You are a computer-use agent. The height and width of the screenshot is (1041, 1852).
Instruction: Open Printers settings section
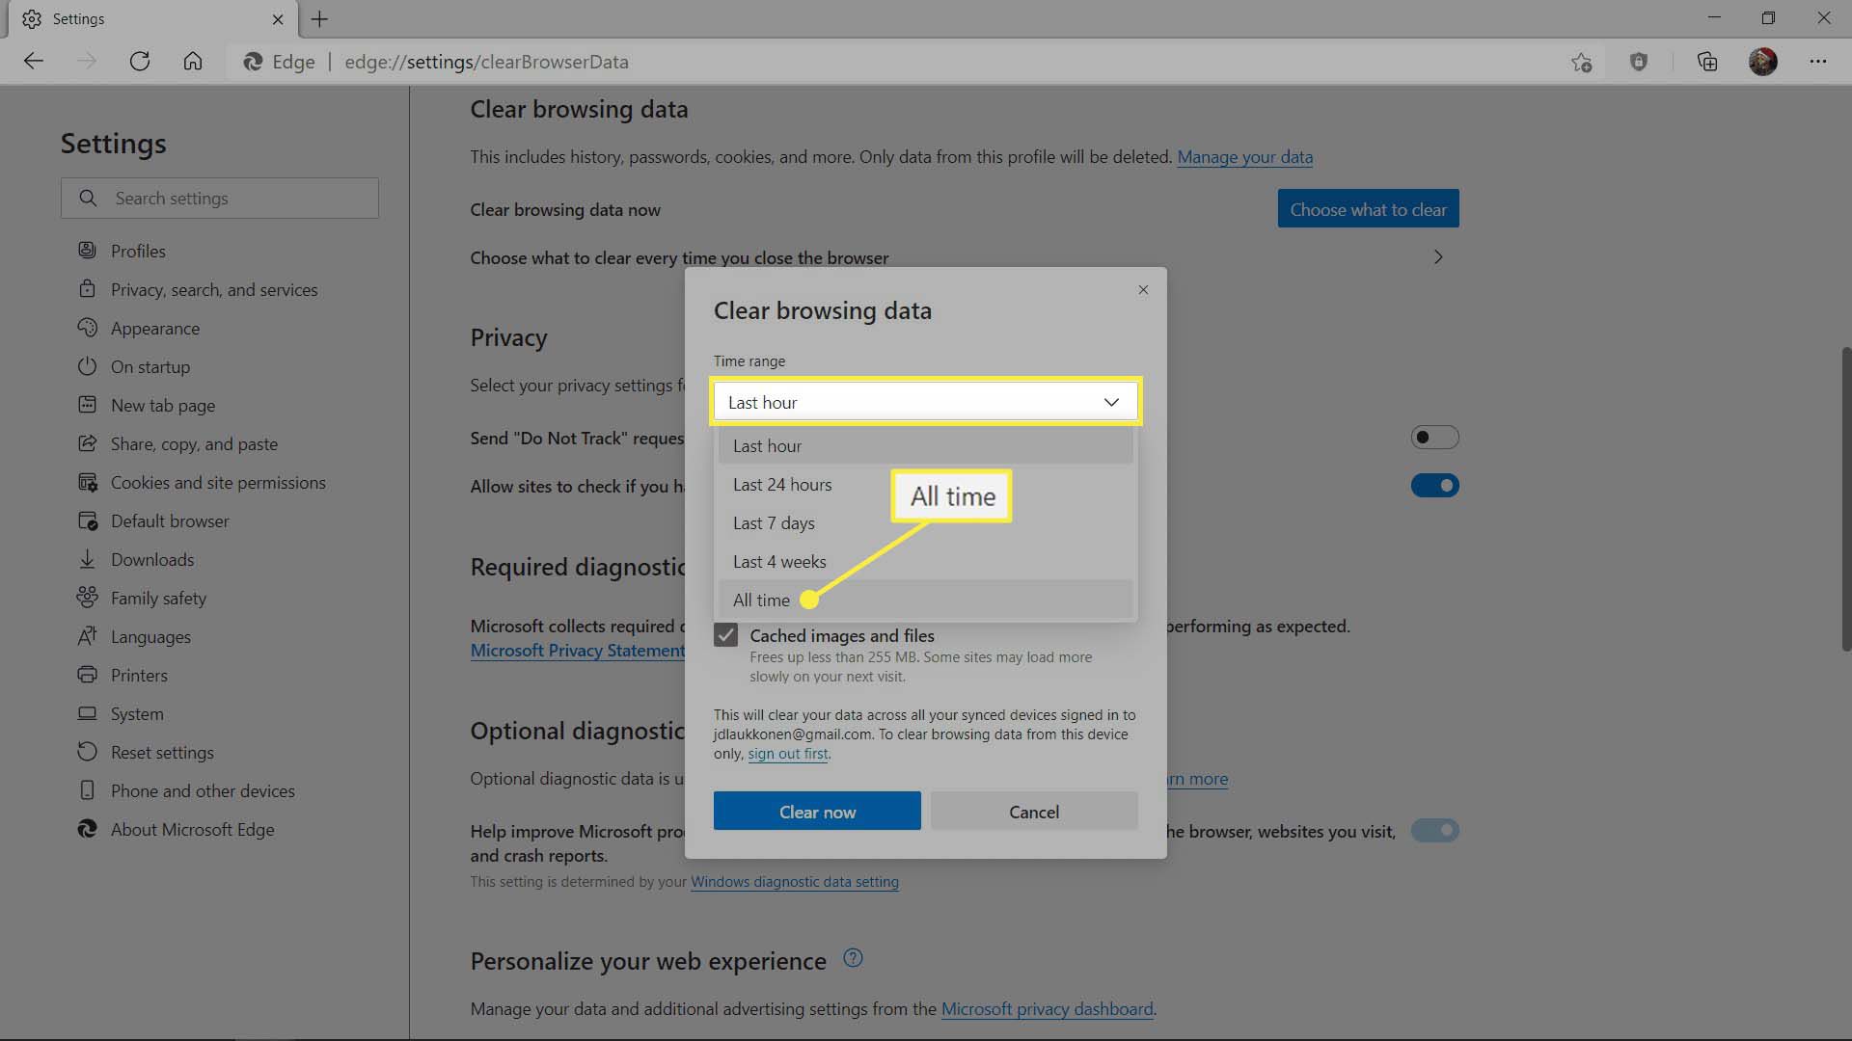pyautogui.click(x=139, y=676)
